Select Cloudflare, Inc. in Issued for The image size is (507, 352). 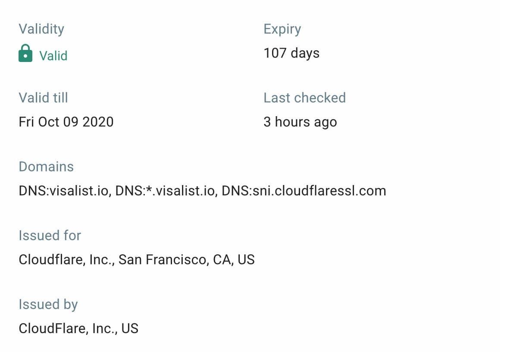66,260
